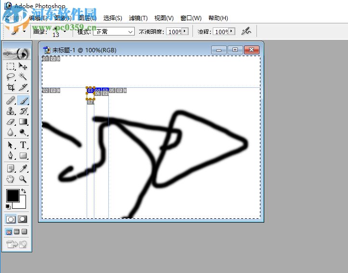The height and width of the screenshot is (273, 348).
Task: Select the Dodge tool
Action: click(x=23, y=132)
